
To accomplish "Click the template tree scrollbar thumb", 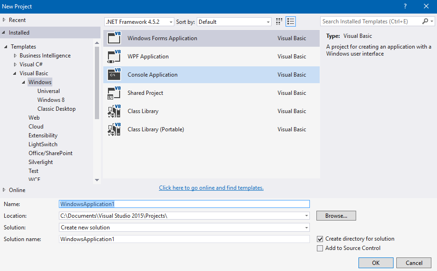I will 97,83.
